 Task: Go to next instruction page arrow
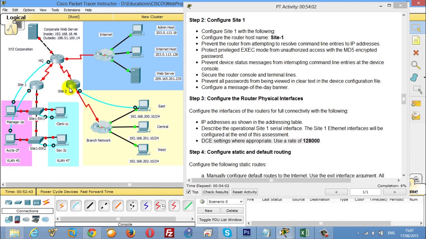pos(395,192)
